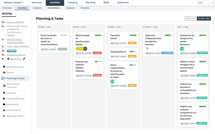The width and height of the screenshot is (215, 134).
Task: Open the Collecter les données card
Action: (193, 91)
